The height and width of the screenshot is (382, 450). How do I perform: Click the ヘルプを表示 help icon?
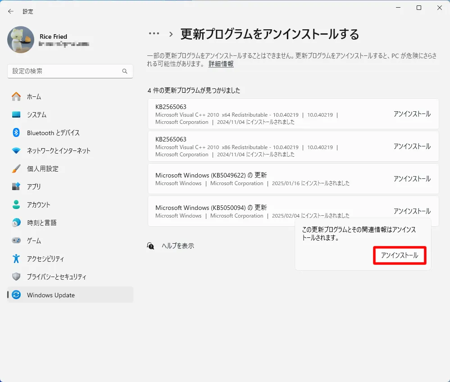(150, 246)
